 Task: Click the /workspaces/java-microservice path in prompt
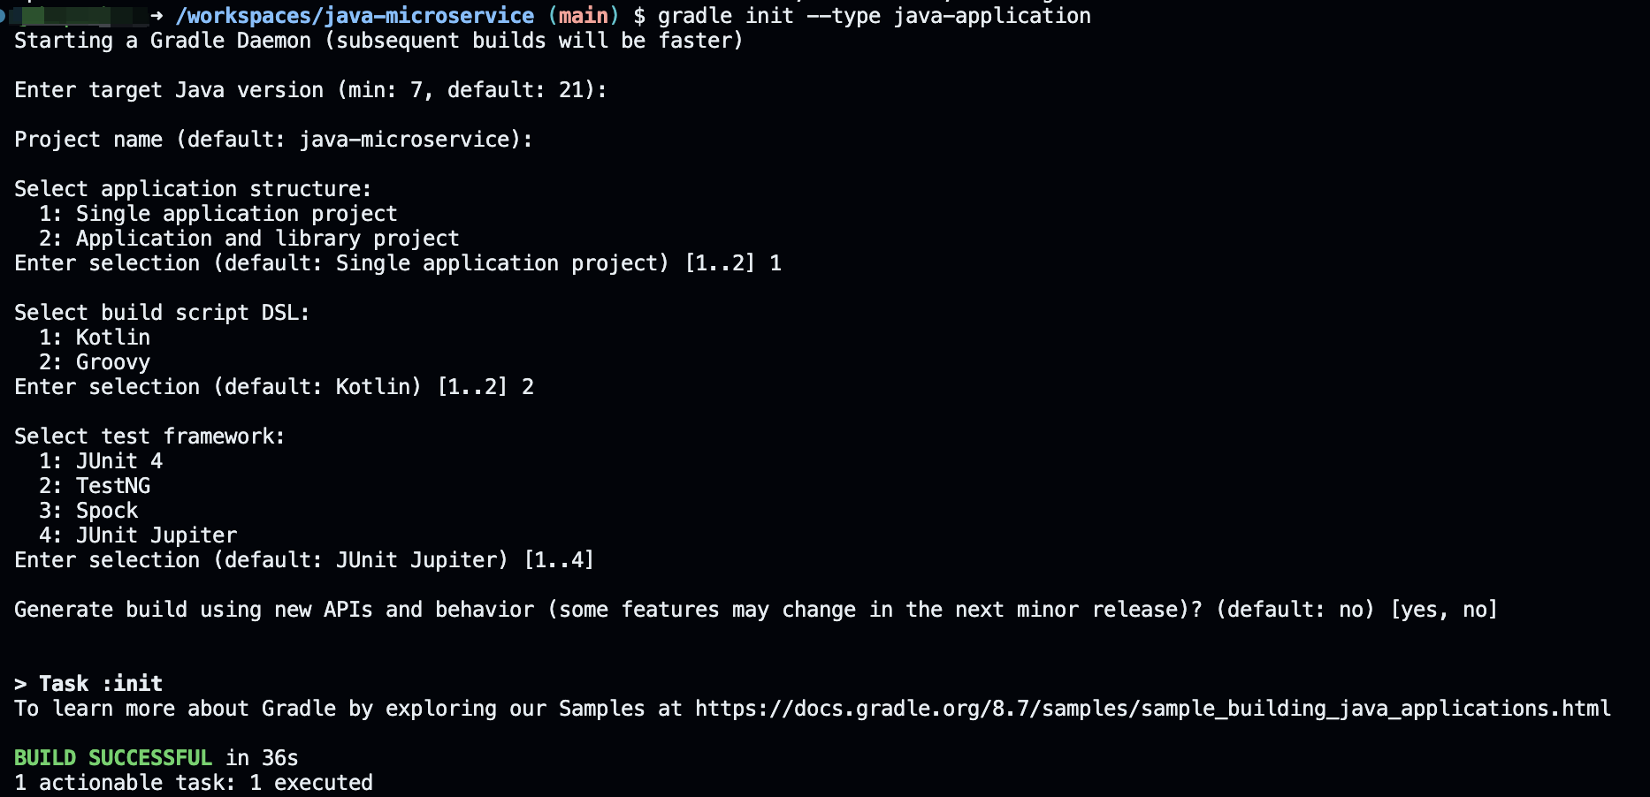(x=355, y=16)
